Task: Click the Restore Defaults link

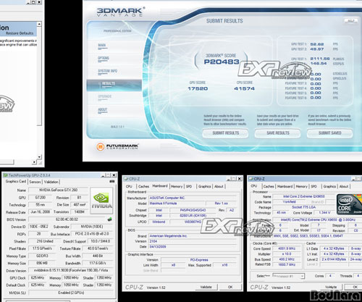Action: (x=20, y=33)
